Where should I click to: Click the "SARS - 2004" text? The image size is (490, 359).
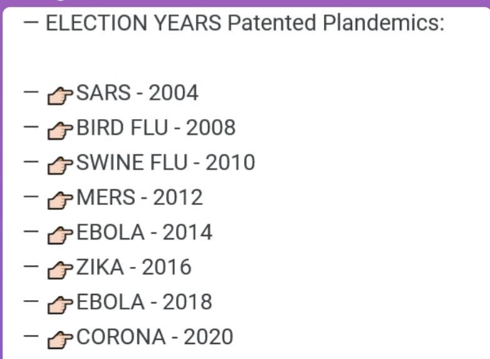(x=137, y=93)
